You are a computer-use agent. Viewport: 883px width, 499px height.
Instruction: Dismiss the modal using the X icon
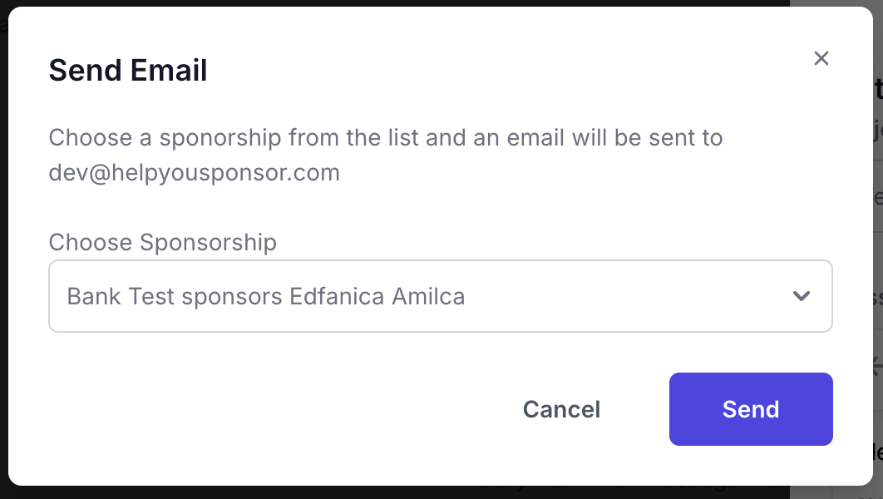tap(821, 58)
